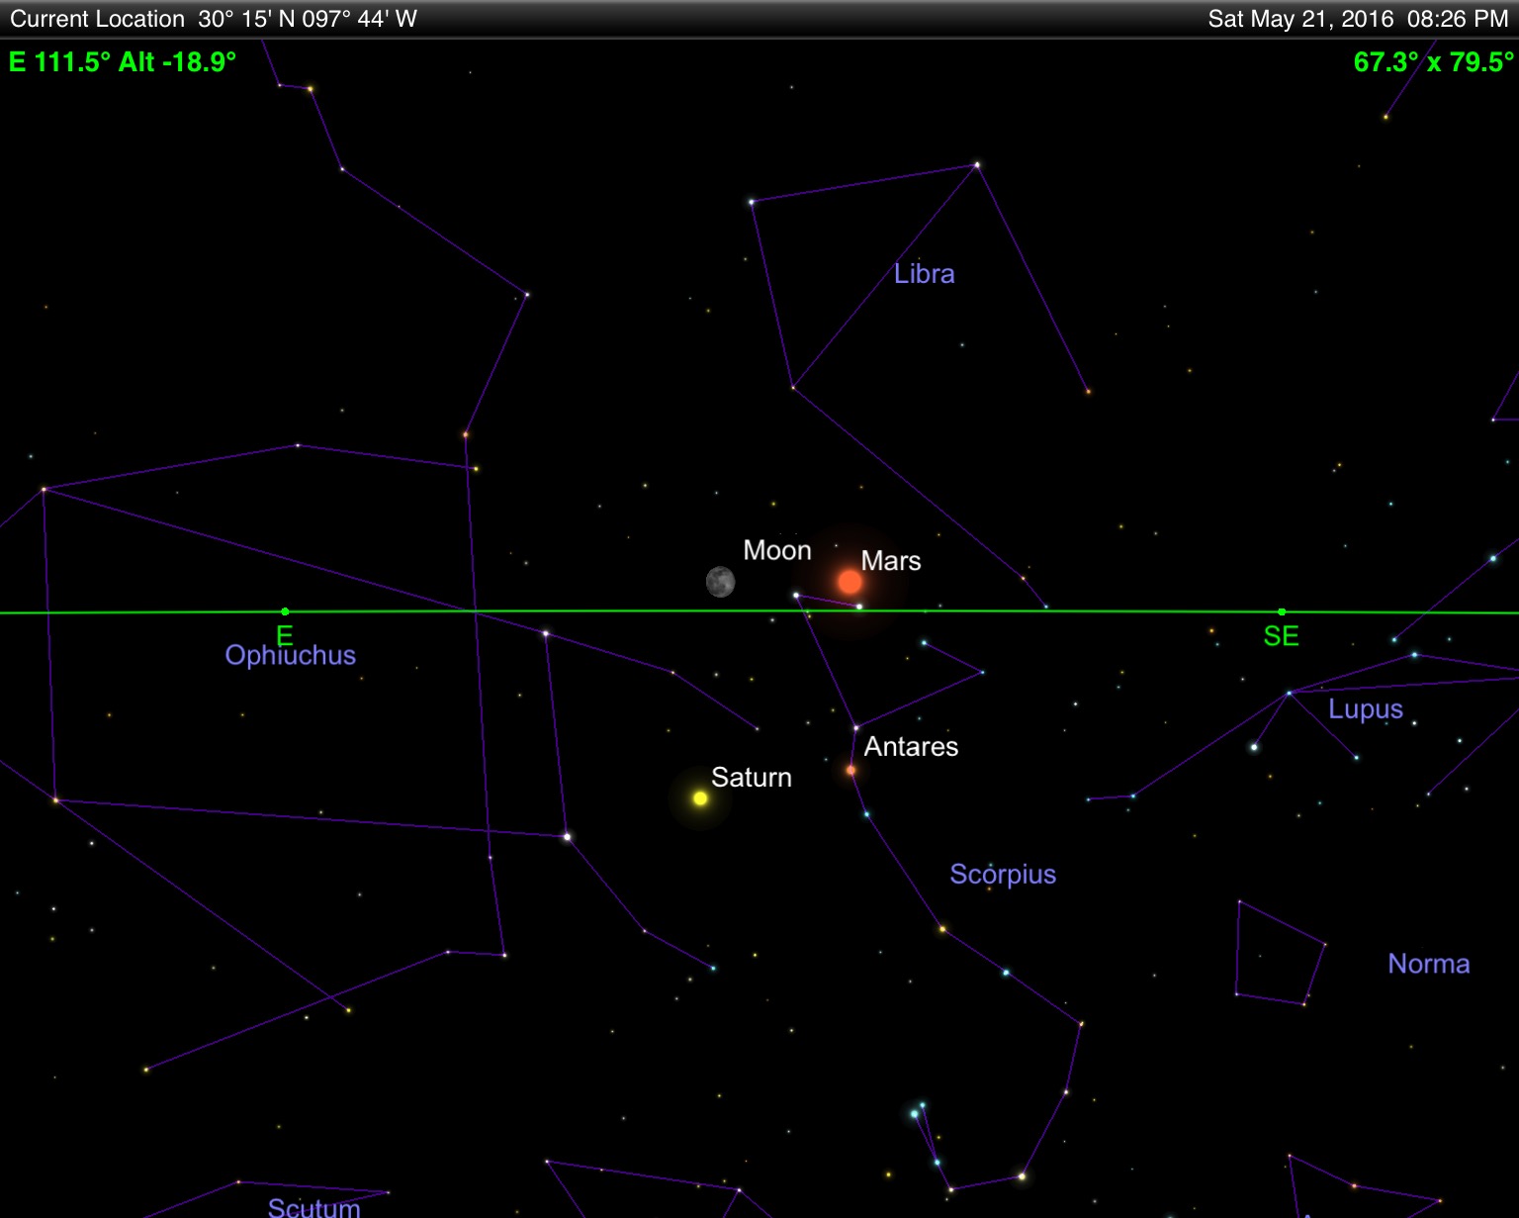Viewport: 1519px width, 1218px height.
Task: Click the field of view size readout
Action: [1433, 62]
